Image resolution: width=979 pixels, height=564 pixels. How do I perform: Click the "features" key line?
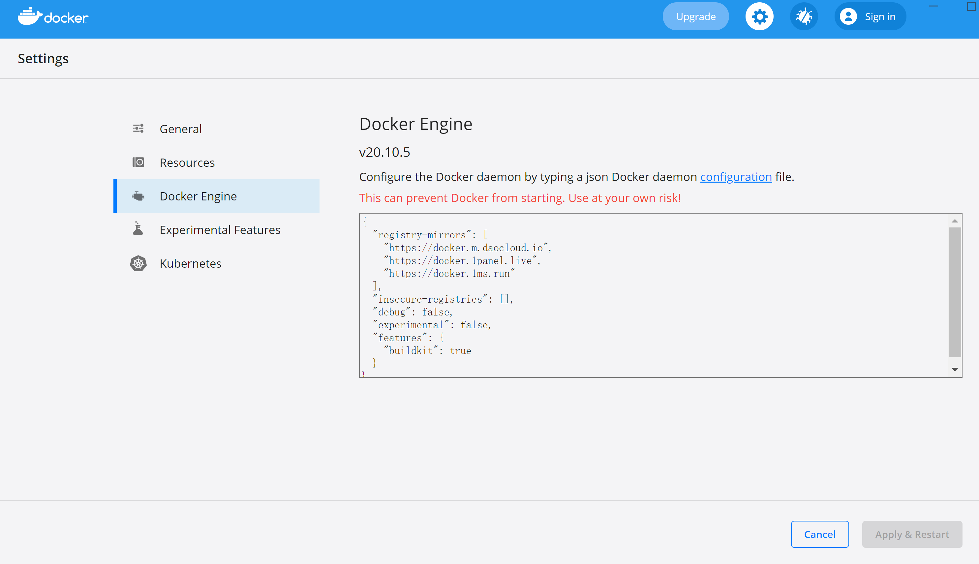[x=408, y=338]
